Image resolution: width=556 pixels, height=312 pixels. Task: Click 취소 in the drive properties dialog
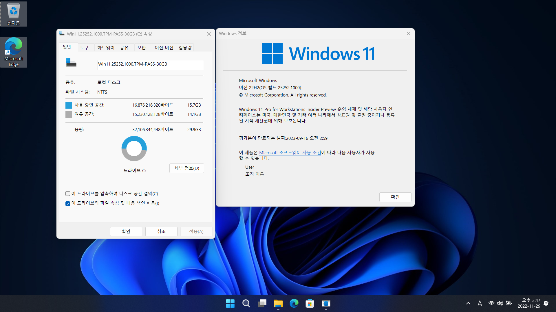161,231
